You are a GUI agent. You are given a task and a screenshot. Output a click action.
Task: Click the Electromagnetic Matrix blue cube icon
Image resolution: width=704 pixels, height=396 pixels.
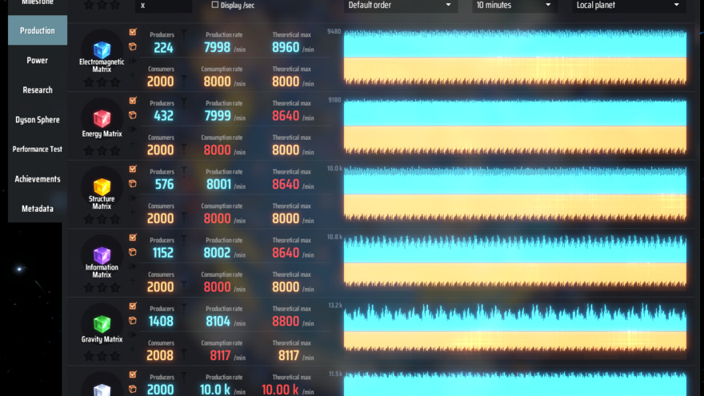102,50
